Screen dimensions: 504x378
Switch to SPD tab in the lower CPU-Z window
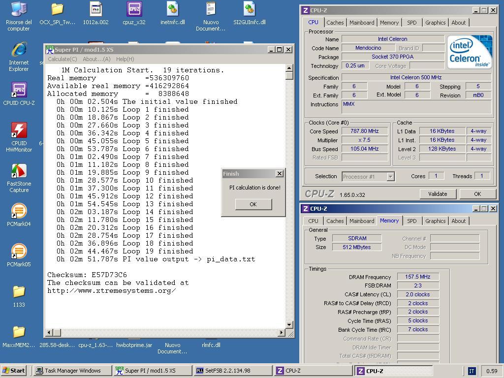click(x=411, y=221)
